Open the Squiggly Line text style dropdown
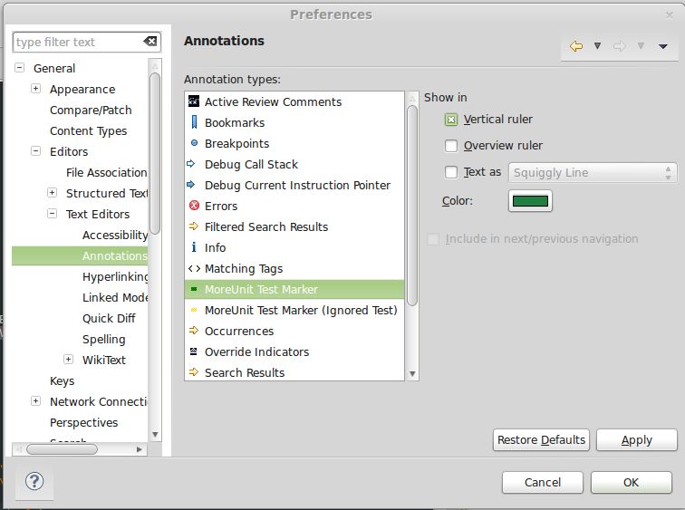The image size is (685, 510). tap(593, 172)
